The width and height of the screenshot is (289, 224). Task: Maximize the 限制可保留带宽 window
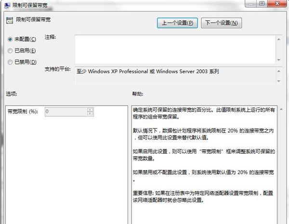pyautogui.click(x=262, y=3)
